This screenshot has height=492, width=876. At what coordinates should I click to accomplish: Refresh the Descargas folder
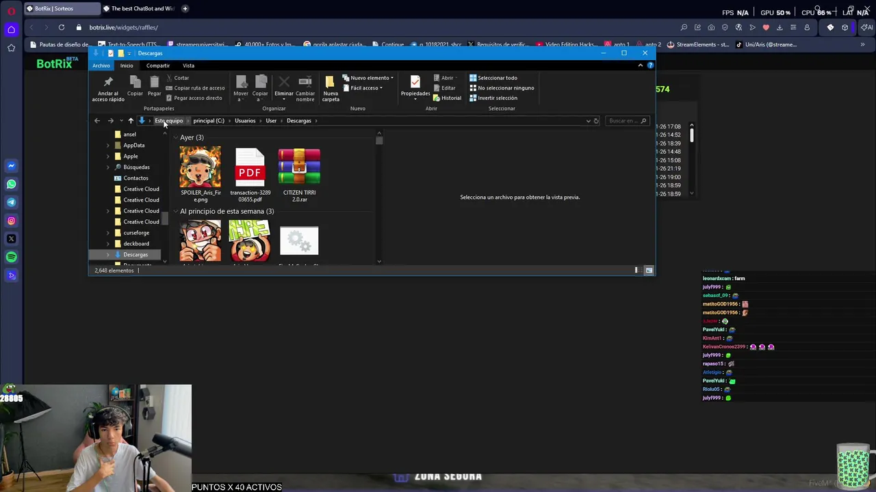[x=596, y=121]
